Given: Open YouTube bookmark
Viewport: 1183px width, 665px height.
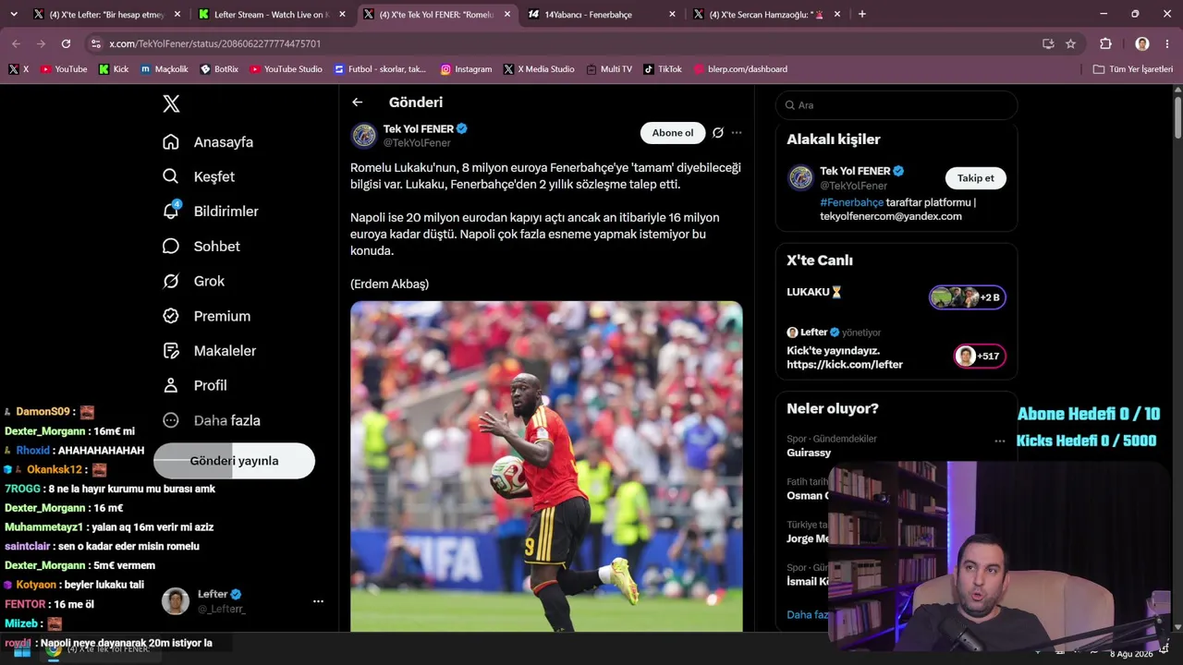Looking at the screenshot, I should click(64, 69).
